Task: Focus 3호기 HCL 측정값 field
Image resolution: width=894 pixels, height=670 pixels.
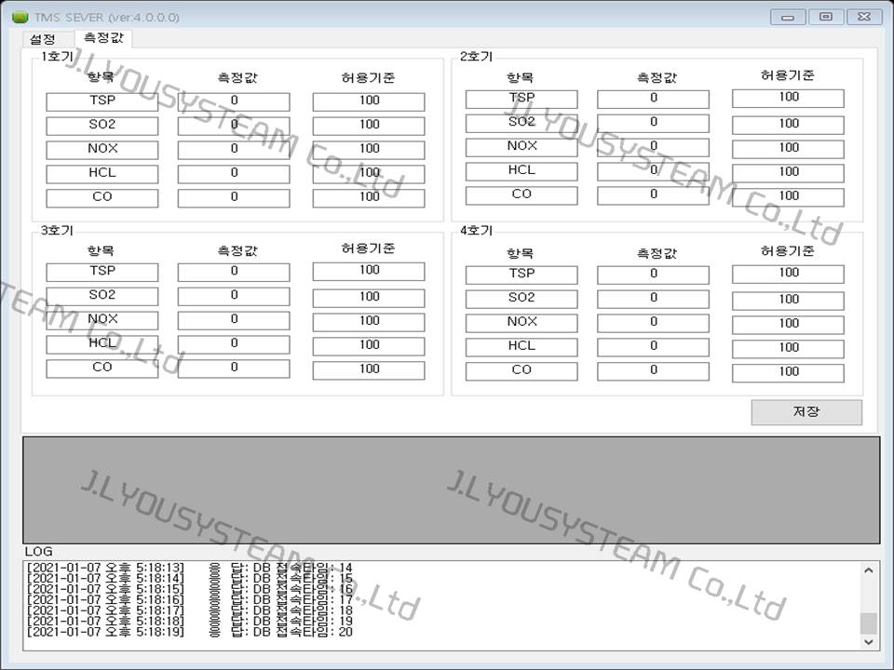Action: pos(234,344)
